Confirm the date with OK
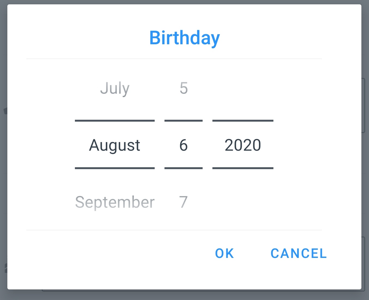Viewport: 369px width, 300px height. tap(224, 253)
